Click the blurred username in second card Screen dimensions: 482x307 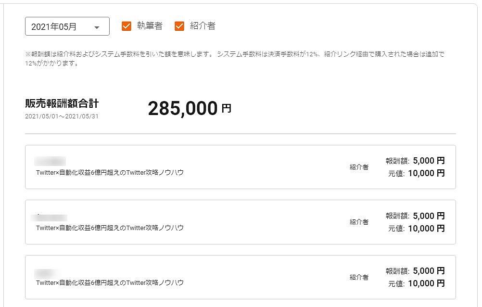click(50, 217)
